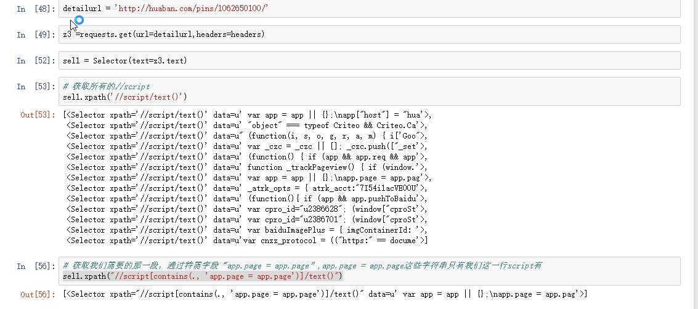Click the output line with cpro_id u2386628
Viewport: 698px width, 309px height.
[x=246, y=209]
